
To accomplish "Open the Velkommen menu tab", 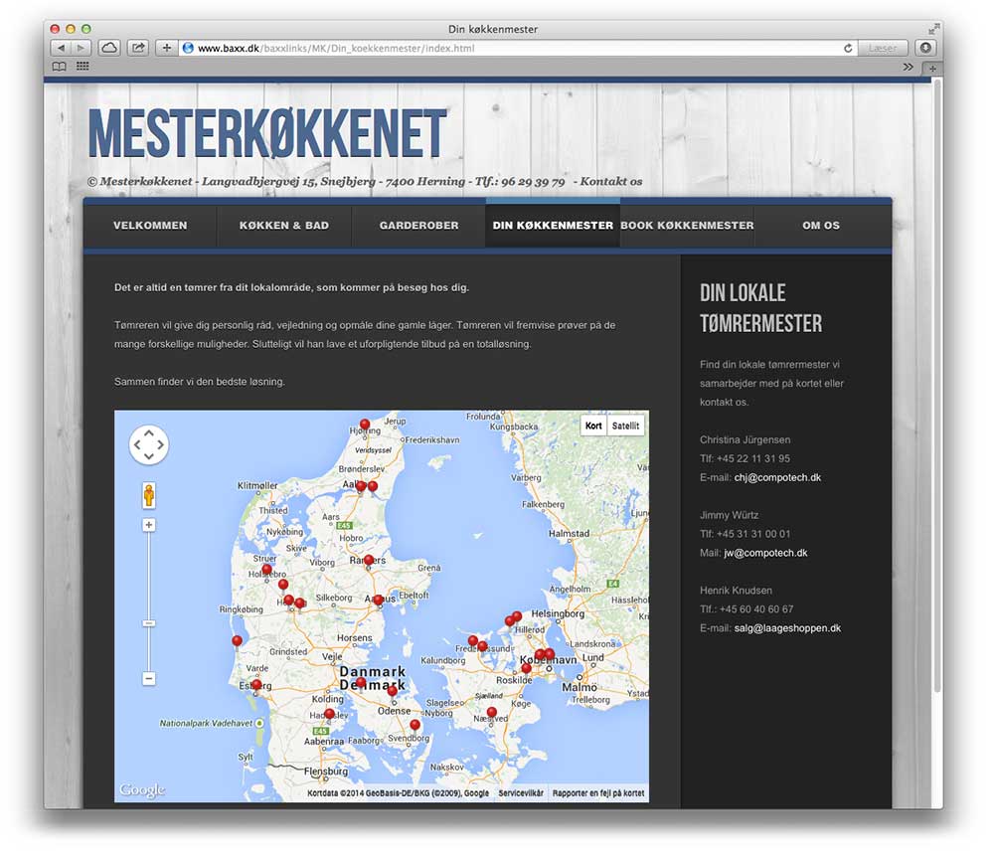I will (x=150, y=225).
